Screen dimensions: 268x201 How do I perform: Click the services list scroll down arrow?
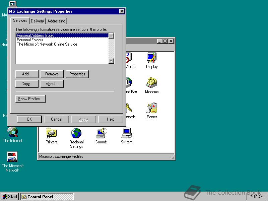111,61
